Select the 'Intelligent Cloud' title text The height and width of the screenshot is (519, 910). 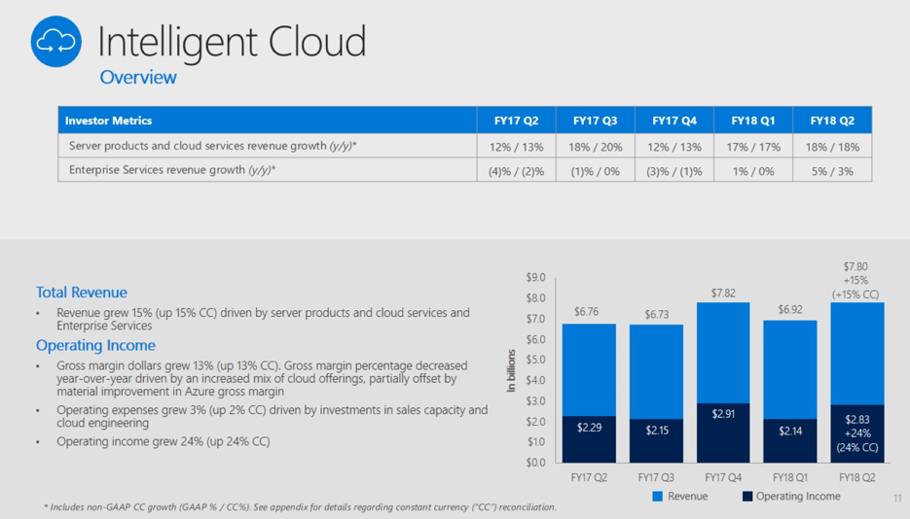click(x=233, y=43)
